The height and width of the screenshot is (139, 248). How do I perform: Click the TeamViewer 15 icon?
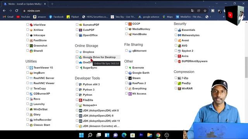tap(31, 68)
